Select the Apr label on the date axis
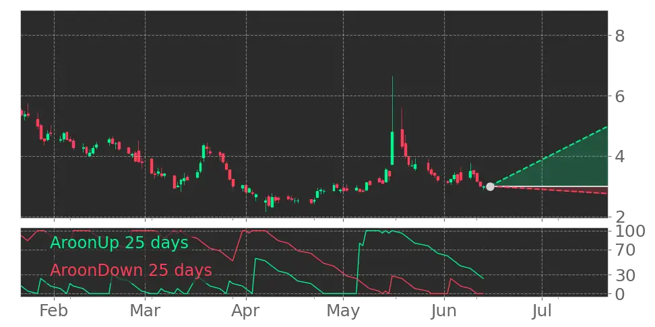 tap(246, 311)
